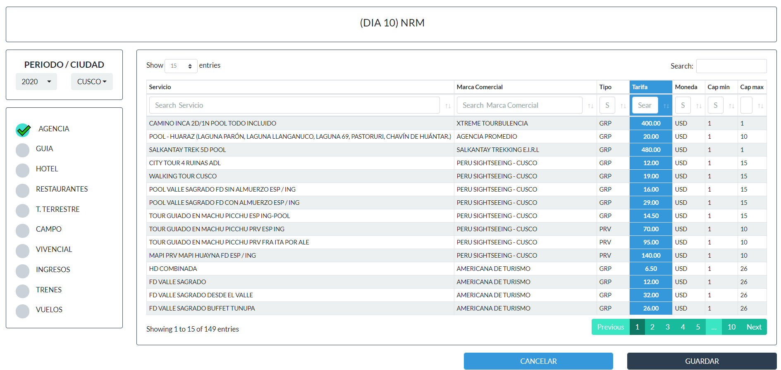Screen dimensions: 781x370
Task: Focus the Search Servicio filter field
Action: (x=294, y=105)
